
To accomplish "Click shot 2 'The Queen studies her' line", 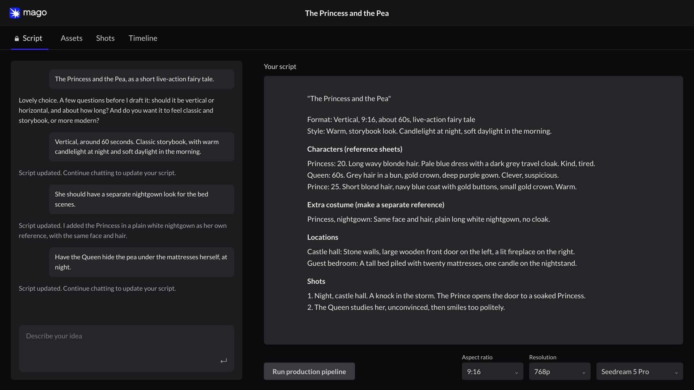I will tap(406, 307).
